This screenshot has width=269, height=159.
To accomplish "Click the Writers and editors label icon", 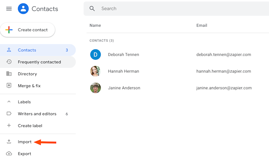I will (x=9, y=114).
